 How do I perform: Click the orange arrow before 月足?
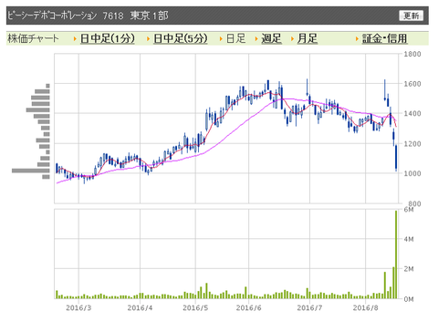click(292, 39)
